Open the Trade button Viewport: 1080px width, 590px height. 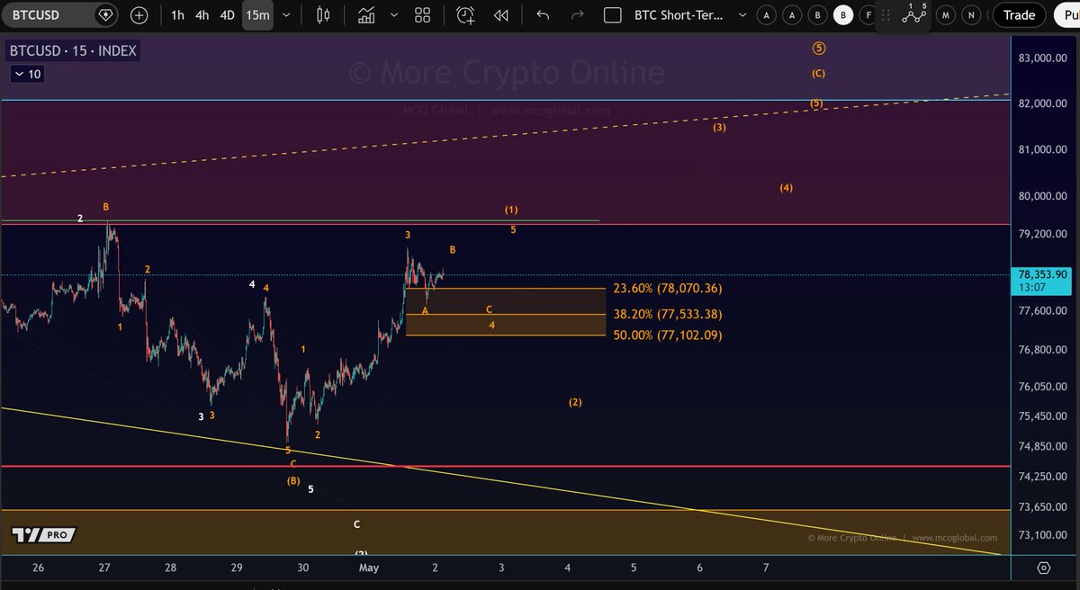(1019, 15)
